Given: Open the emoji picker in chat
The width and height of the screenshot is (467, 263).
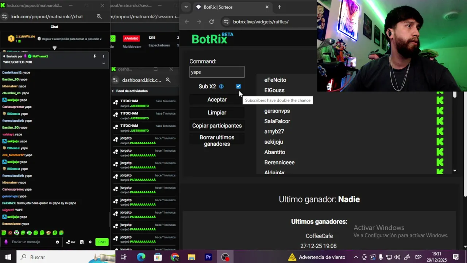Looking at the screenshot, I should 57,242.
